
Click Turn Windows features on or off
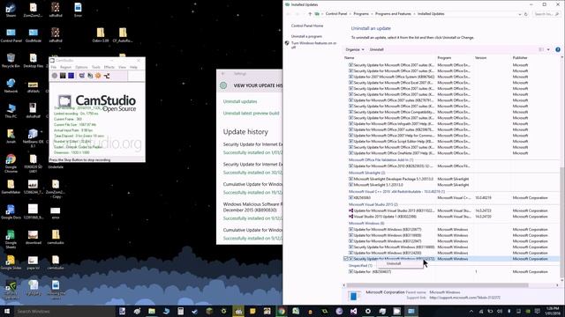pos(313,45)
